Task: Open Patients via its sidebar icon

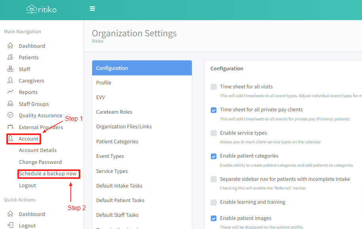Action: (11, 57)
